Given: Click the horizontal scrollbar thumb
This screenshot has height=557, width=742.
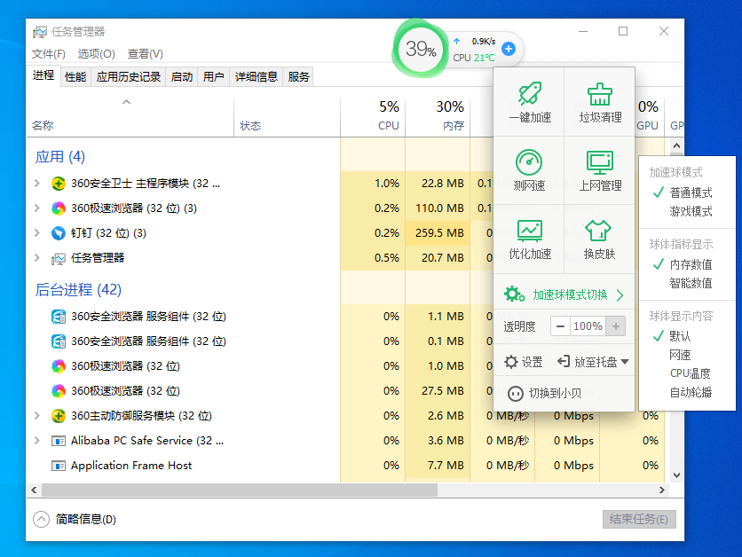Looking at the screenshot, I should [x=240, y=490].
